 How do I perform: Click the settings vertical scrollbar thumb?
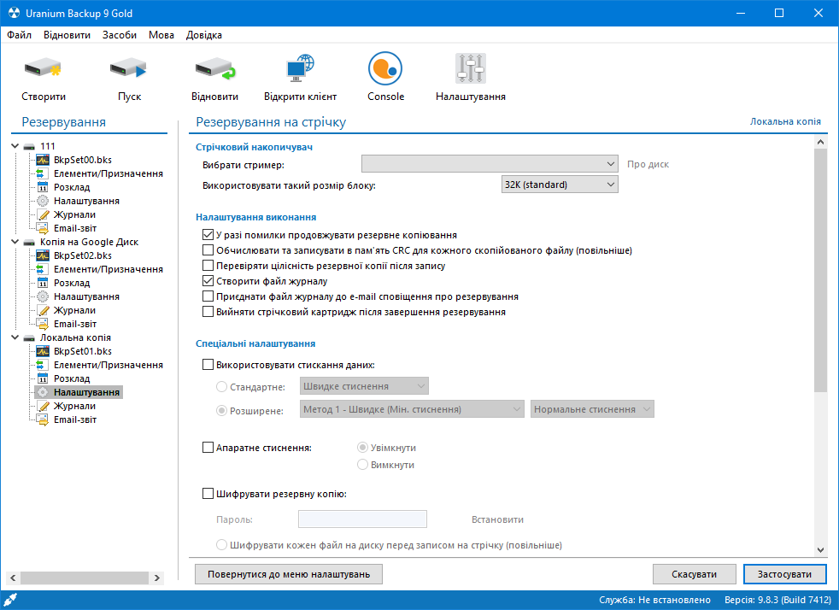[x=821, y=270]
